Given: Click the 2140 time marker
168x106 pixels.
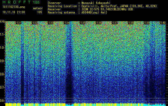Looking at the screenshot, I should (162, 23).
